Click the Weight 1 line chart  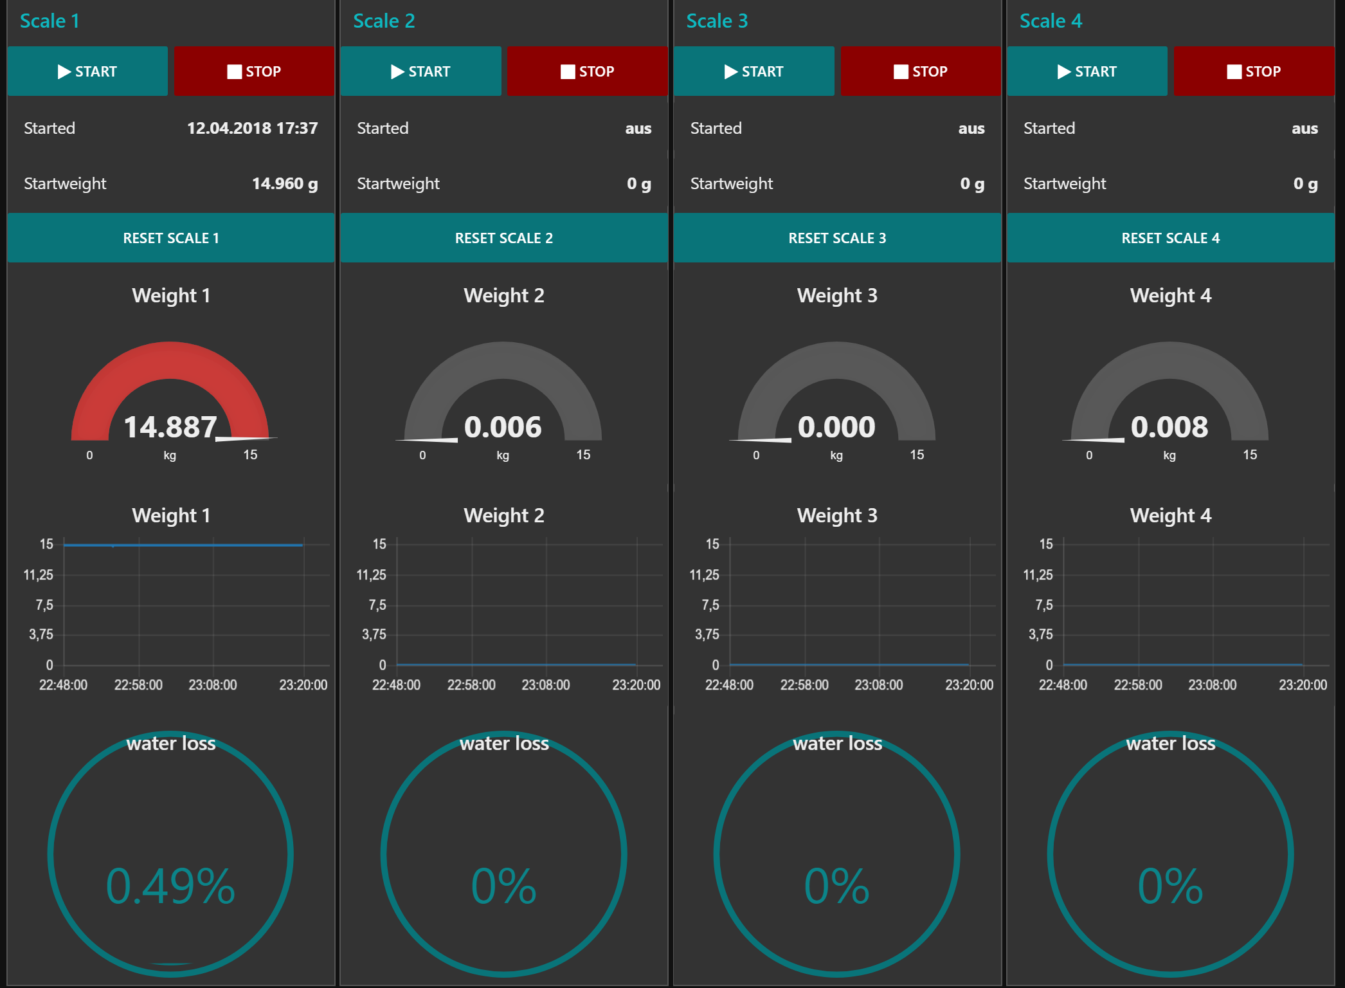[x=175, y=614]
